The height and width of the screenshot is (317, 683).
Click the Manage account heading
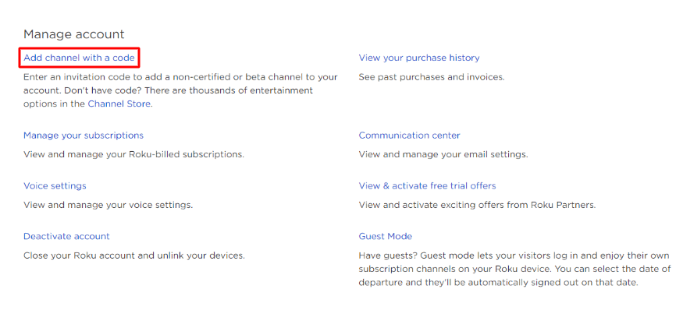tap(73, 34)
